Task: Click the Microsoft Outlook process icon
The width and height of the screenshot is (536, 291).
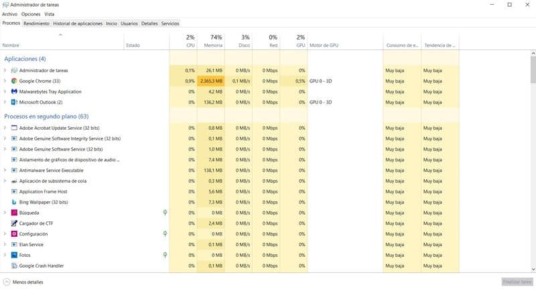Action: click(14, 102)
